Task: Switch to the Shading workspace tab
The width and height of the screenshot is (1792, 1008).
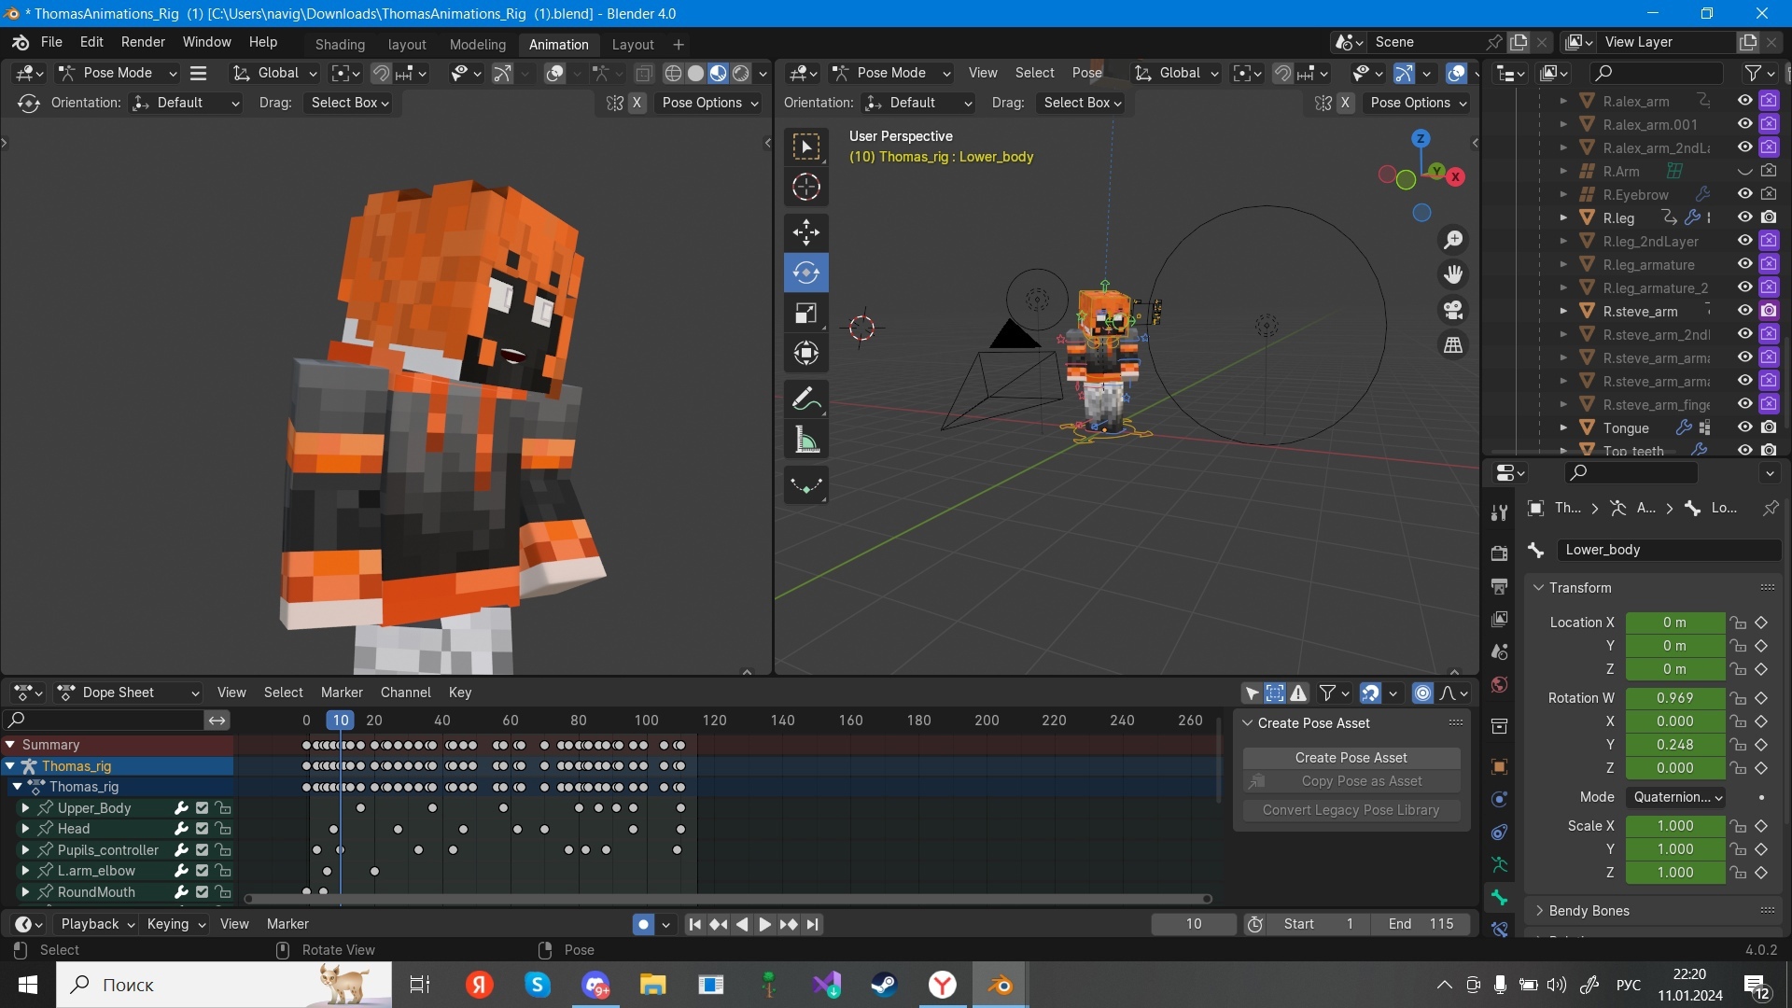Action: click(x=340, y=44)
